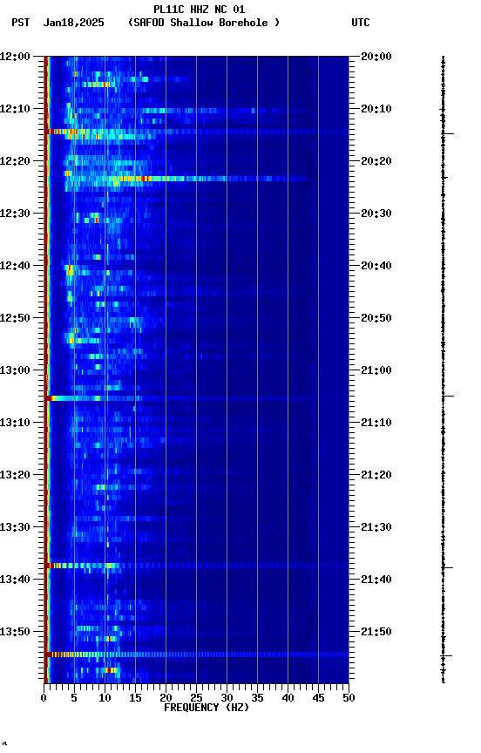The width and height of the screenshot is (481, 753).
Task: Click the 0 Hz frequency axis tick label
Action: coord(44,698)
